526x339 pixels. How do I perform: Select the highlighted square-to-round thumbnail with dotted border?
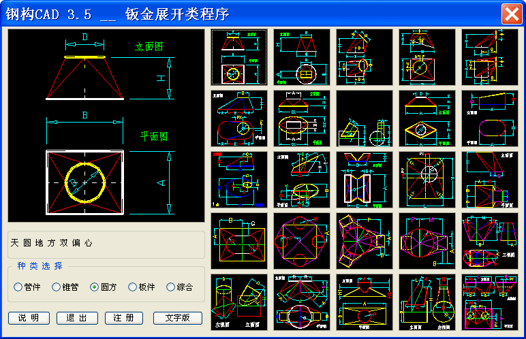pyautogui.click(x=239, y=57)
